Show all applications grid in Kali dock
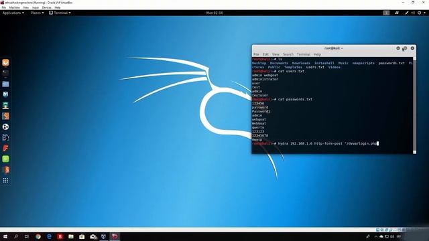Screen dimensions: 429x241 [x=5, y=180]
